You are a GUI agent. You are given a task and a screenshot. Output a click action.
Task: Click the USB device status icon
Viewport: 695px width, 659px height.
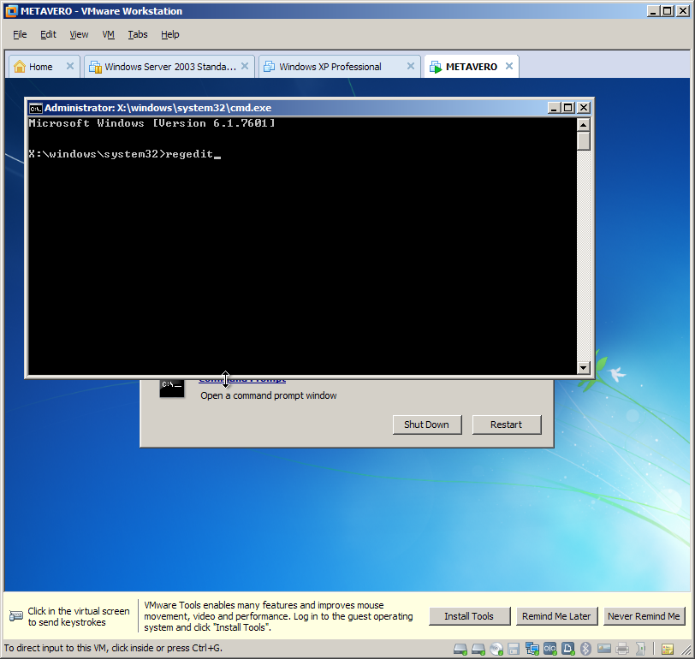tap(640, 650)
